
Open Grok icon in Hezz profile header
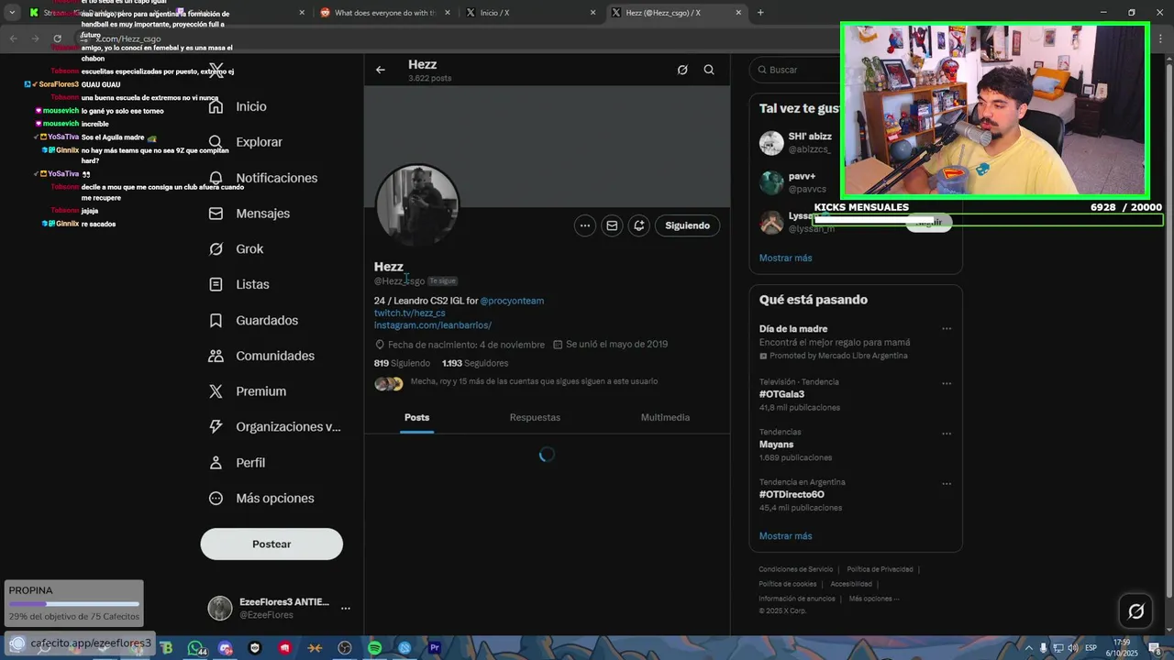[682, 70]
